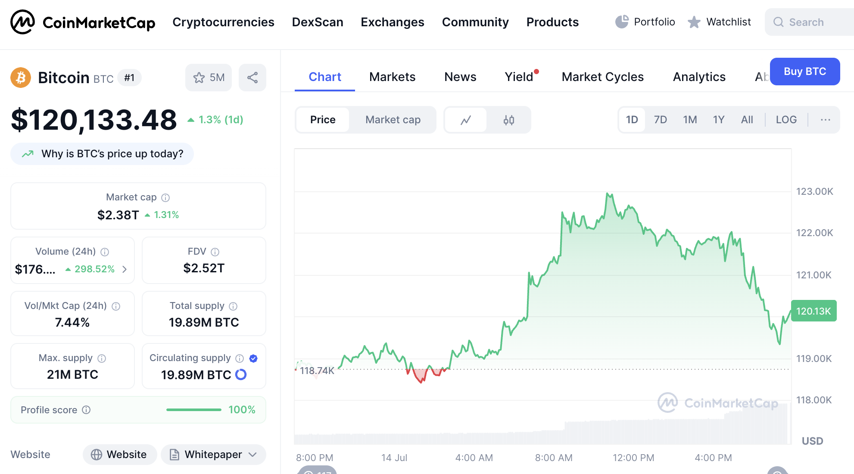Viewport: 854px width, 474px height.
Task: Open Profile score info icon
Action: [86, 410]
